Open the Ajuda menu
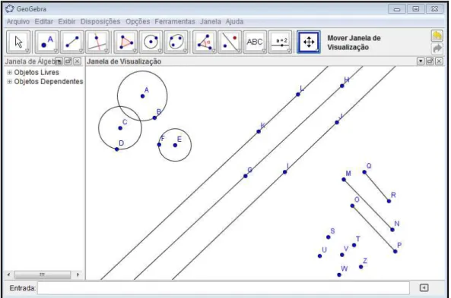451x298 pixels. (x=234, y=21)
